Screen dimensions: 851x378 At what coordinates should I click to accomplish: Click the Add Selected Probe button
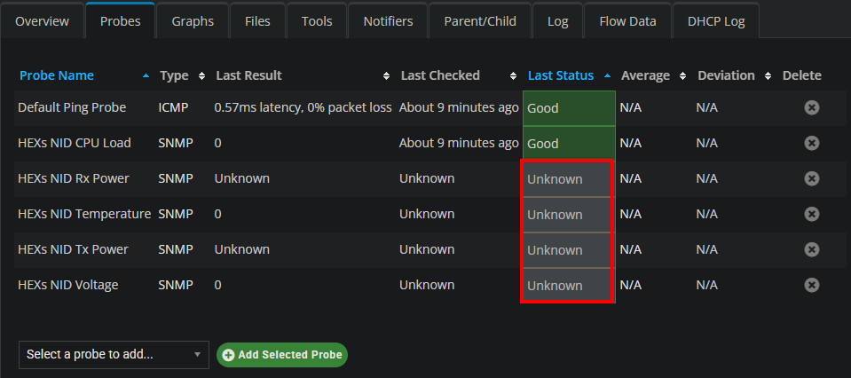pyautogui.click(x=282, y=354)
